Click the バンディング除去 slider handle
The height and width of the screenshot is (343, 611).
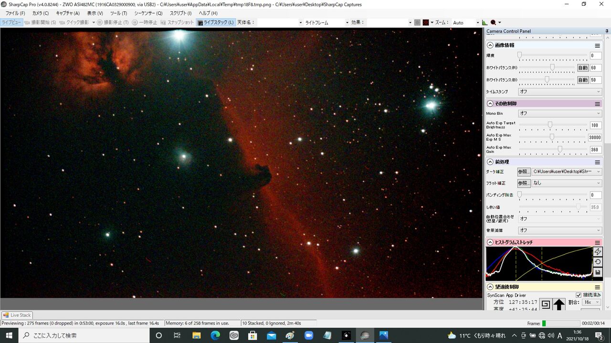519,194
